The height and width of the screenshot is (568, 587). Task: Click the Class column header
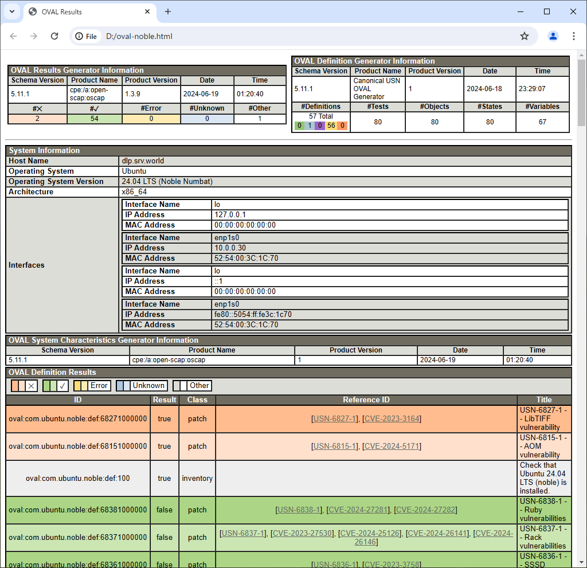coord(197,400)
